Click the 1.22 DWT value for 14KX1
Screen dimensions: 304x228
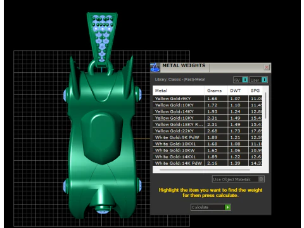(x=235, y=156)
